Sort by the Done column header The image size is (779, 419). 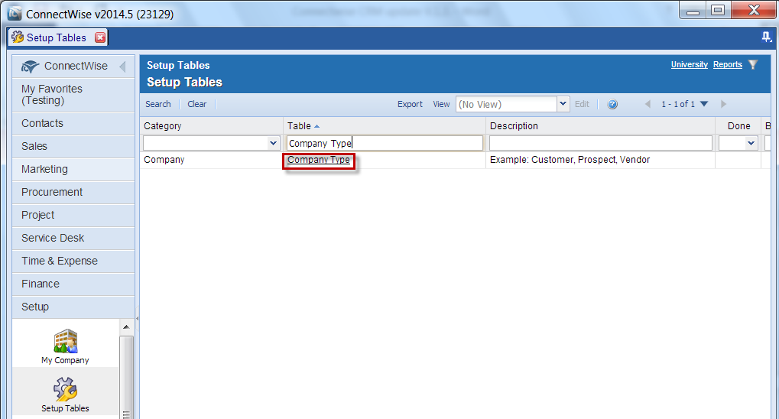[x=738, y=125]
